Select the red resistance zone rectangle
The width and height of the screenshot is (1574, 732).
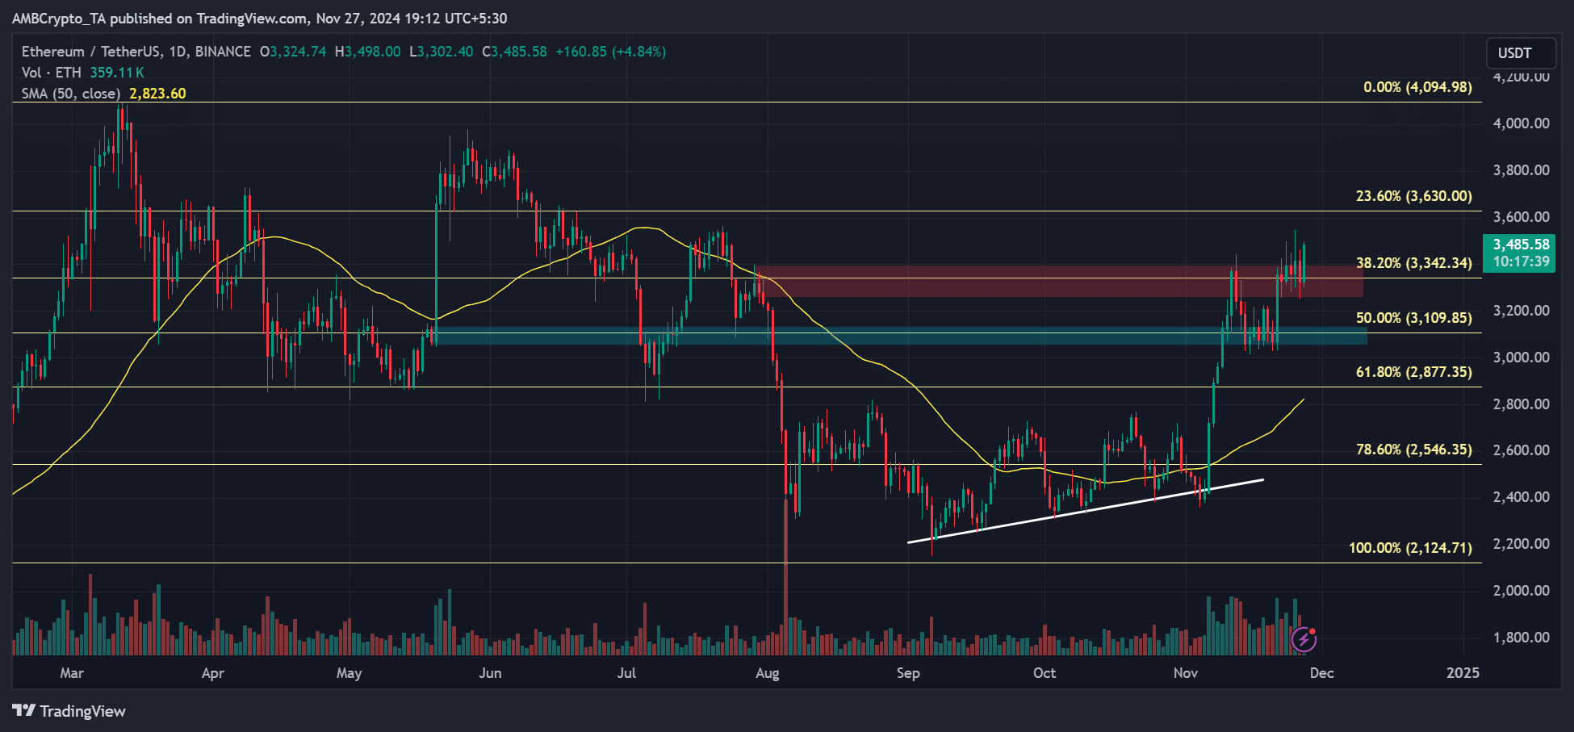click(1058, 281)
